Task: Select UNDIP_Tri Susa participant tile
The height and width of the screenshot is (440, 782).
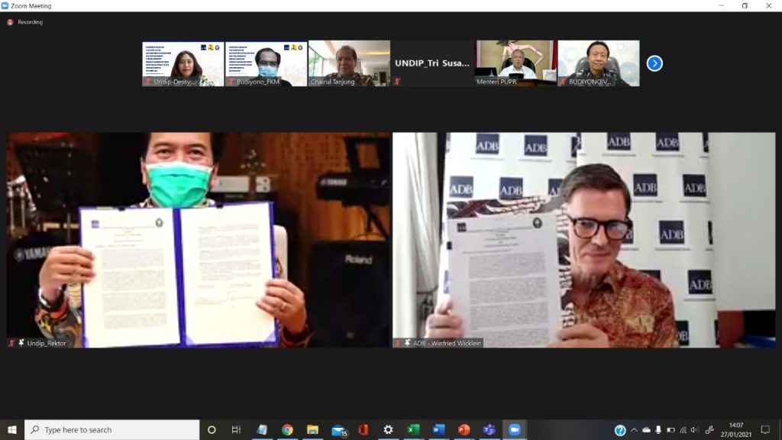Action: coord(432,63)
